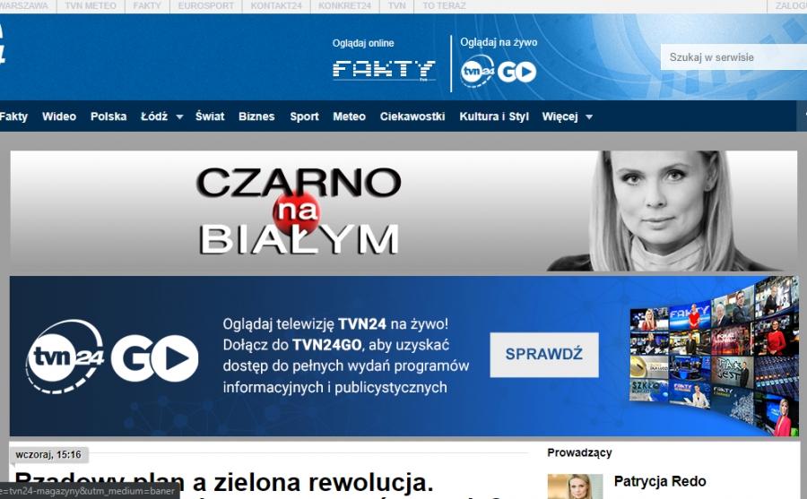Expand the Łódź dropdown arrow
Viewport: 807px width, 499px height.
point(179,116)
